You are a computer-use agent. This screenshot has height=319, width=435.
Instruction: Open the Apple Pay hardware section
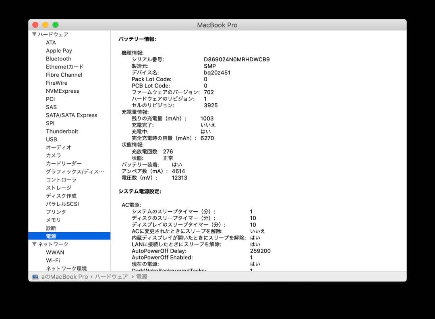point(59,50)
